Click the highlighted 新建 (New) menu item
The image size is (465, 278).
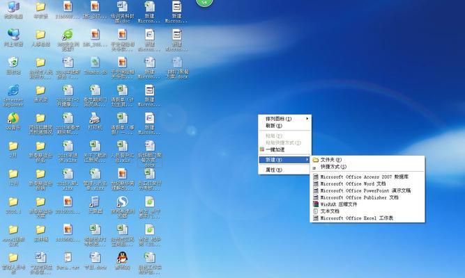click(284, 160)
